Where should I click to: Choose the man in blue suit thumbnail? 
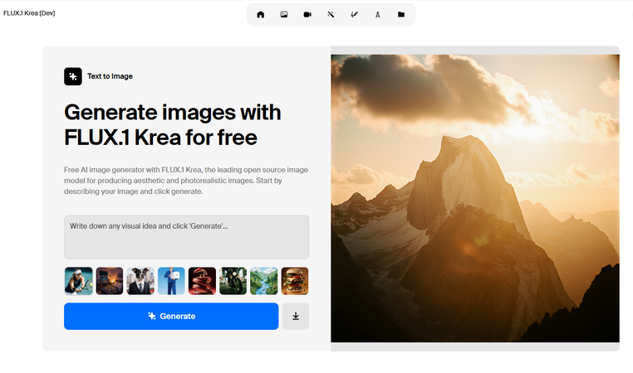pos(171,281)
